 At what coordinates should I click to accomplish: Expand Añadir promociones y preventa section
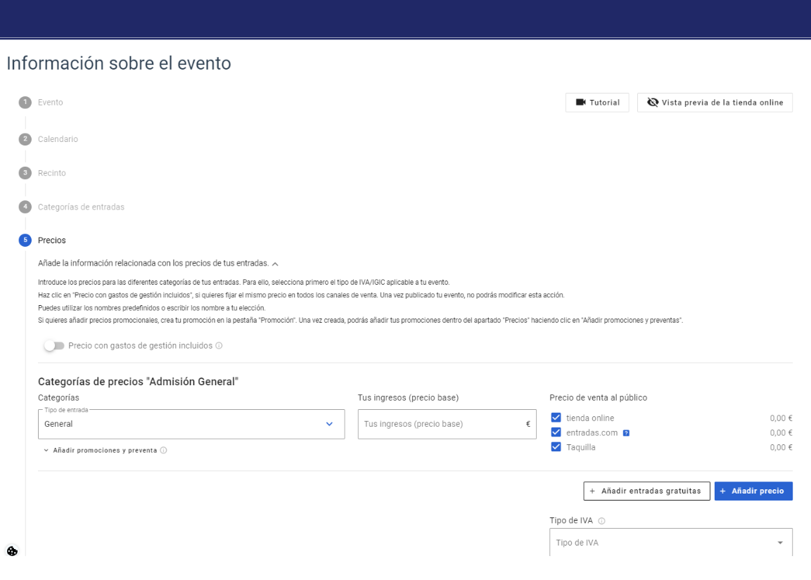pos(104,451)
